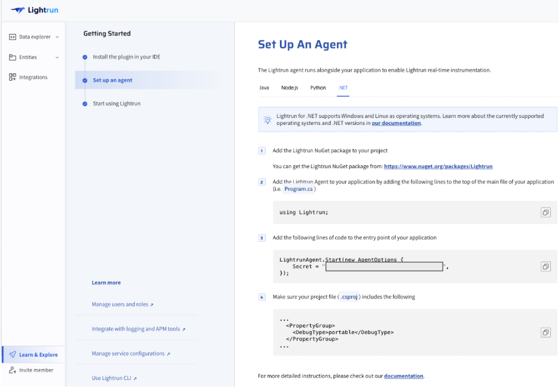Open Integrations from the sidebar icon
Image resolution: width=559 pixels, height=390 pixels.
[x=13, y=77]
